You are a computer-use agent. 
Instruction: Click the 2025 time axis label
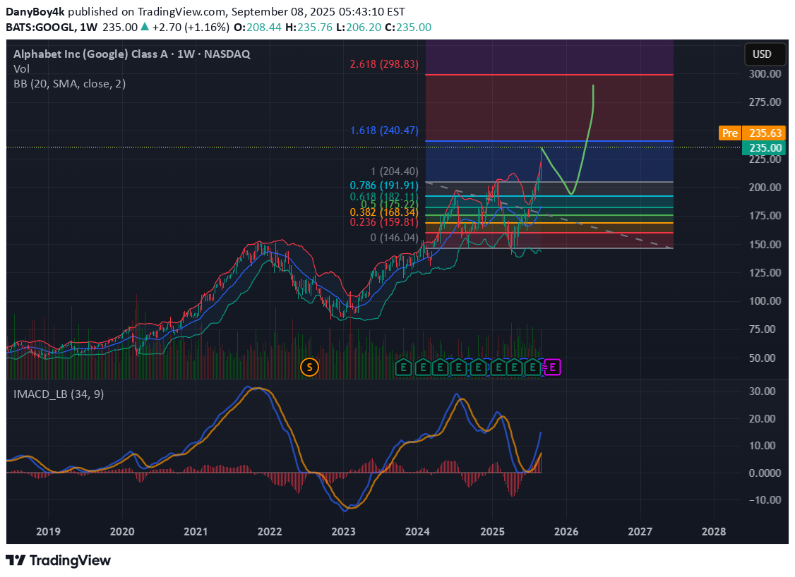coord(492,531)
